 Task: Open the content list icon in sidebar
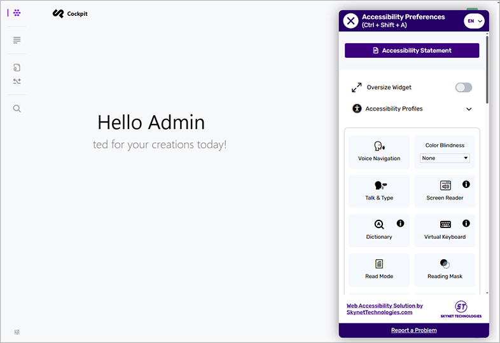coord(17,40)
